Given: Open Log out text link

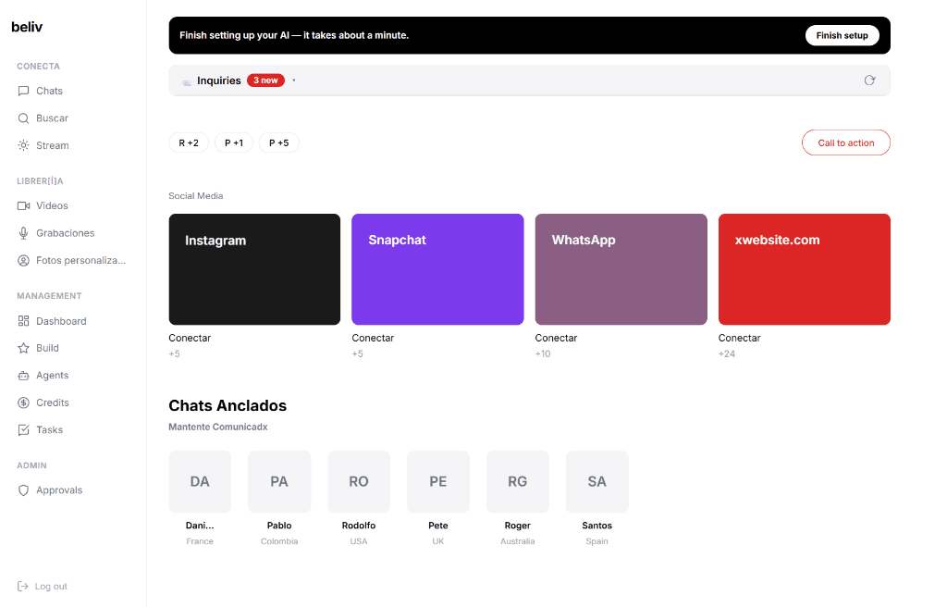Looking at the screenshot, I should pyautogui.click(x=51, y=586).
